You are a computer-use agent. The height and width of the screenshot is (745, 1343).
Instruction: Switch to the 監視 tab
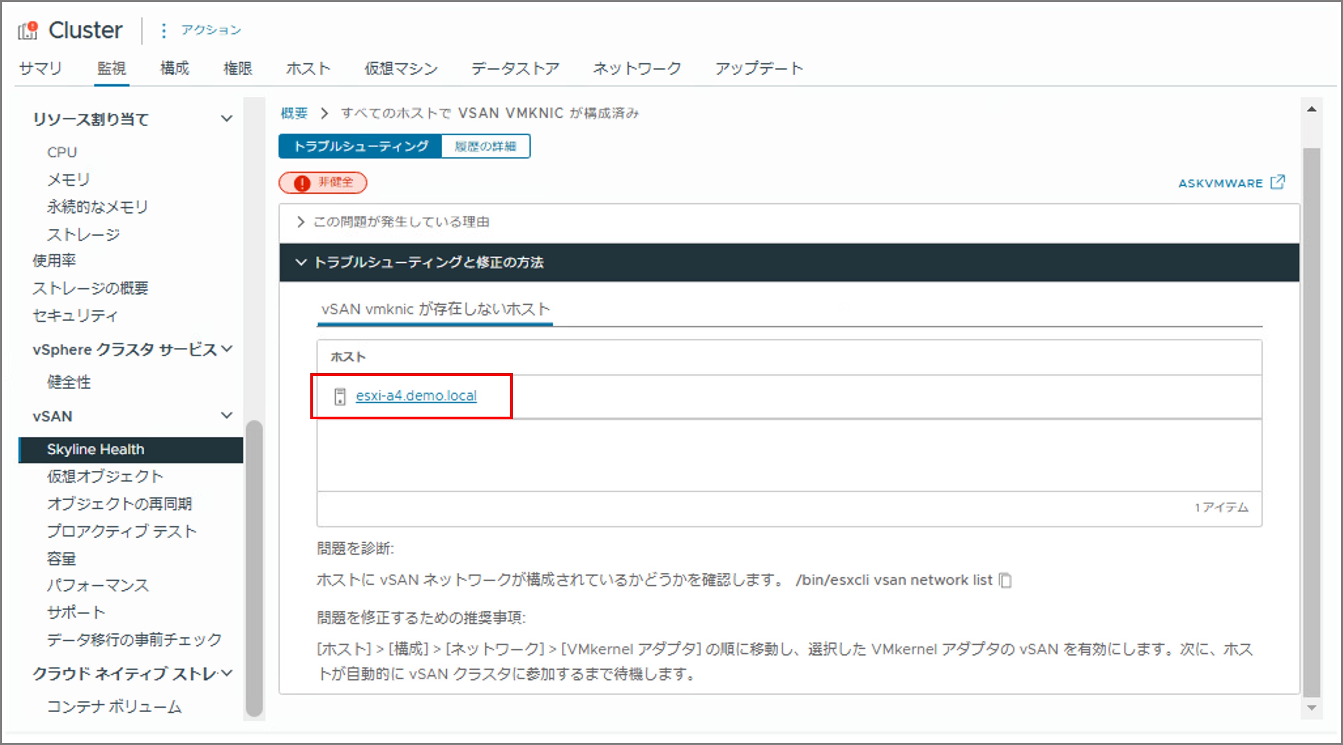click(x=111, y=68)
